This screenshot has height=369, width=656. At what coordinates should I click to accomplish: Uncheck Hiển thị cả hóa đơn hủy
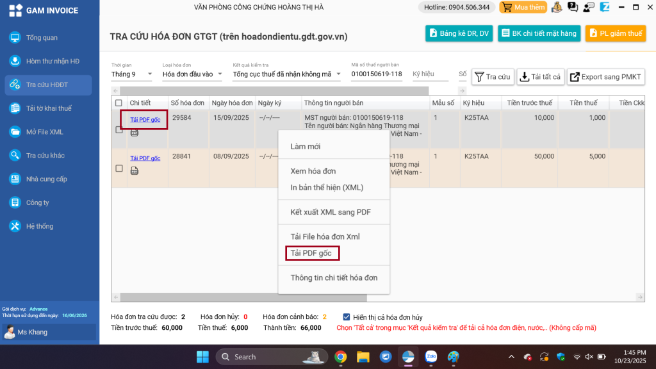pyautogui.click(x=347, y=317)
